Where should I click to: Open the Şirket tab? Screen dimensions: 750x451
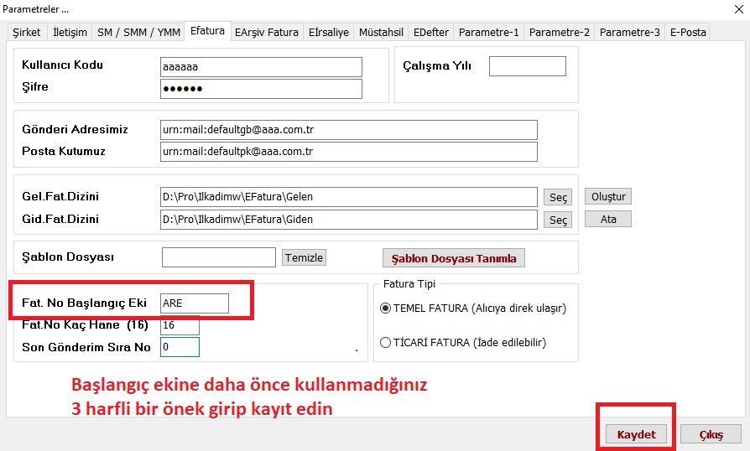pyautogui.click(x=26, y=33)
